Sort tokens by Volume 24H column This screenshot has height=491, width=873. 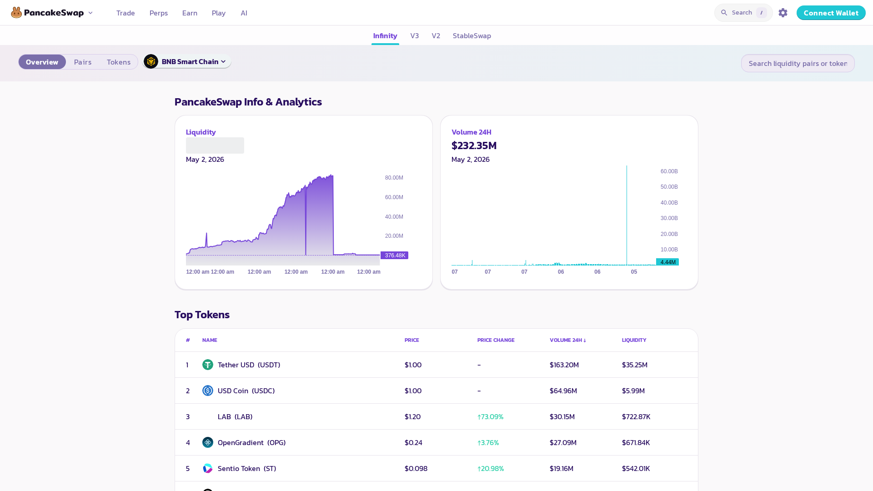[568, 340]
